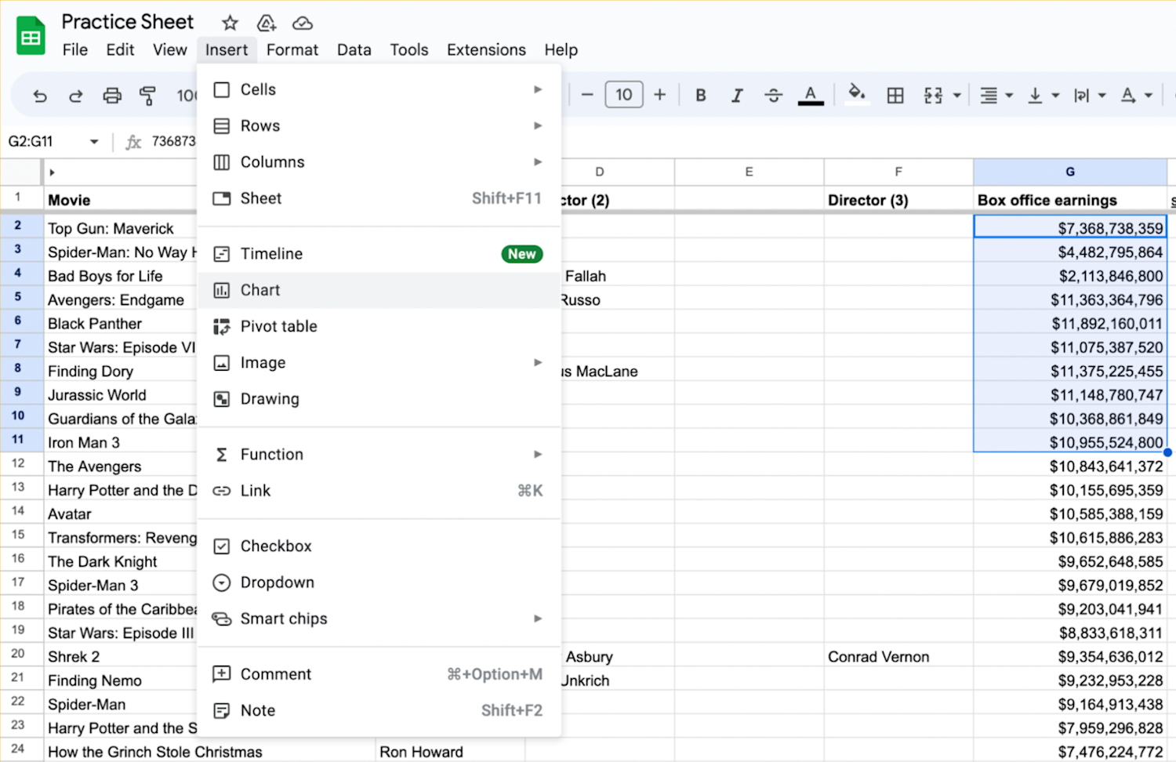Toggle italic formatting
The height and width of the screenshot is (762, 1176).
737,96
